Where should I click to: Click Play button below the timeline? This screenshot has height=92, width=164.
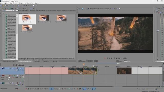point(33,89)
